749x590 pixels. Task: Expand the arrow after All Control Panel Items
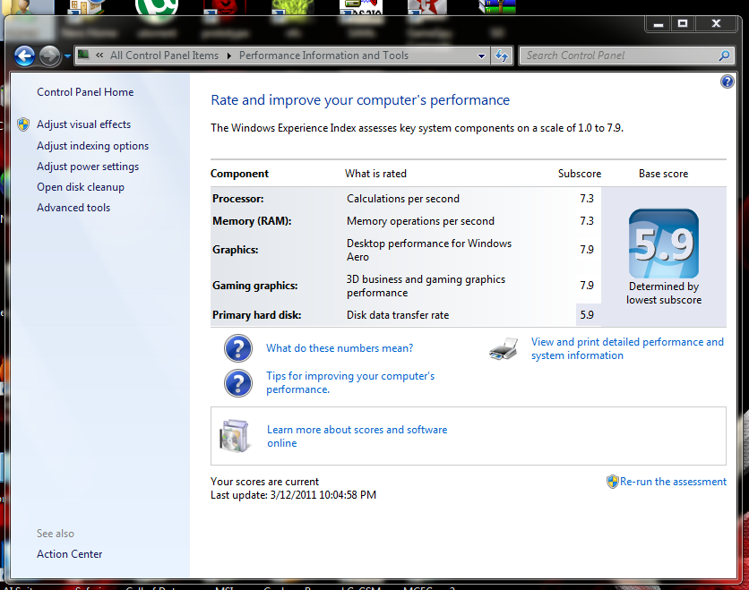(228, 56)
